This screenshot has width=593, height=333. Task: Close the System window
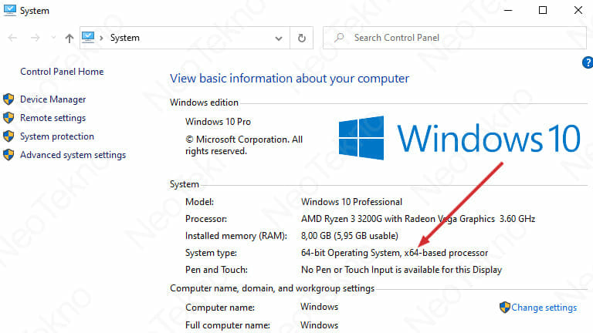pos(578,10)
